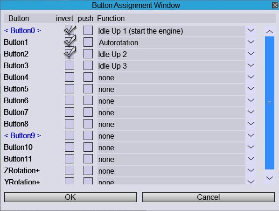This screenshot has width=279, height=211.
Task: Uncheck the invert checkbox for Button0
Action: click(70, 30)
